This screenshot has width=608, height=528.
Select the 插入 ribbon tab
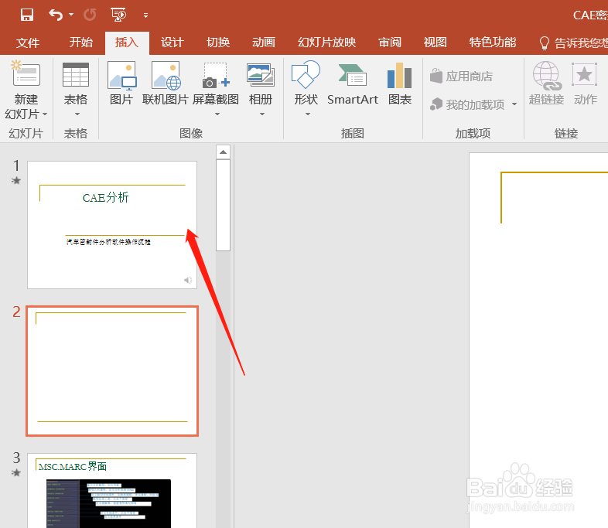[127, 42]
